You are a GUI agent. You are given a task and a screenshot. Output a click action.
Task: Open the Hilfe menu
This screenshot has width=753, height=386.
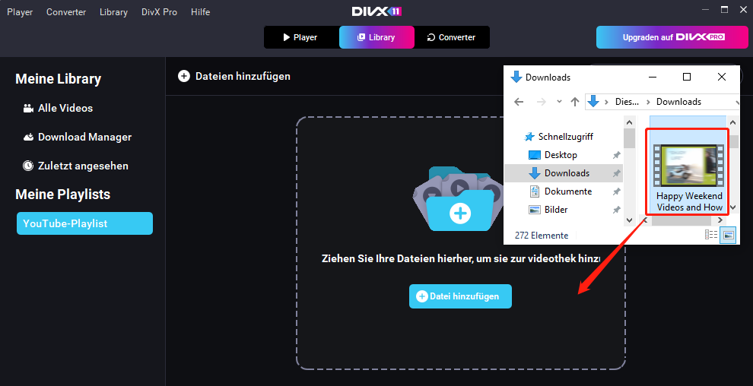click(200, 12)
